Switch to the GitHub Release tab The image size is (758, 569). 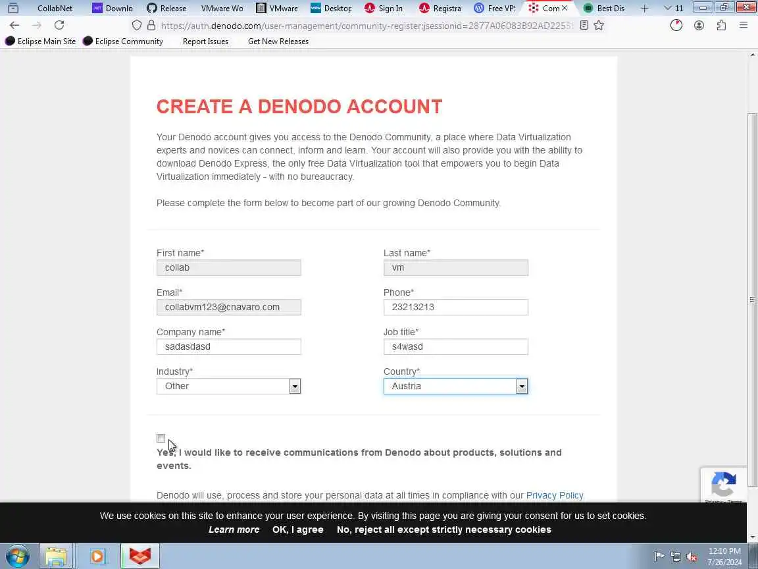pos(166,8)
